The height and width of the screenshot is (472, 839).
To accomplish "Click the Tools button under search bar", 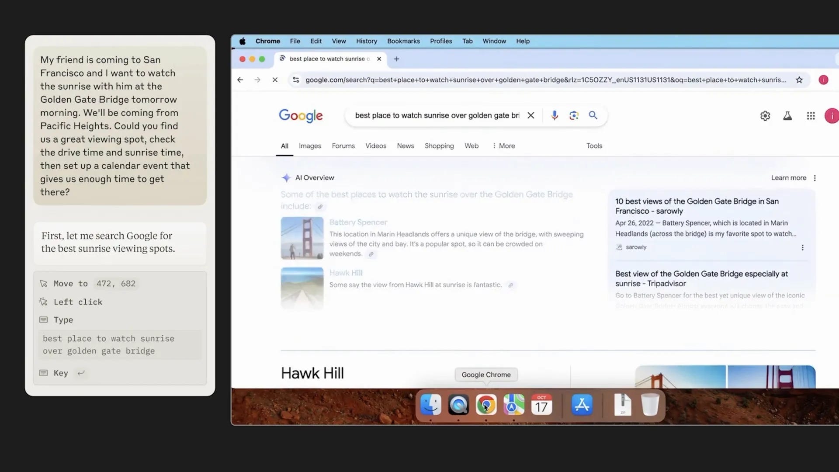I will [x=594, y=146].
